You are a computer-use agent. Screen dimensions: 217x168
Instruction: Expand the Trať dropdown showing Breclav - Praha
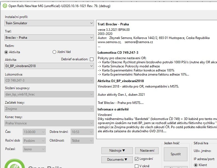coord(49,38)
